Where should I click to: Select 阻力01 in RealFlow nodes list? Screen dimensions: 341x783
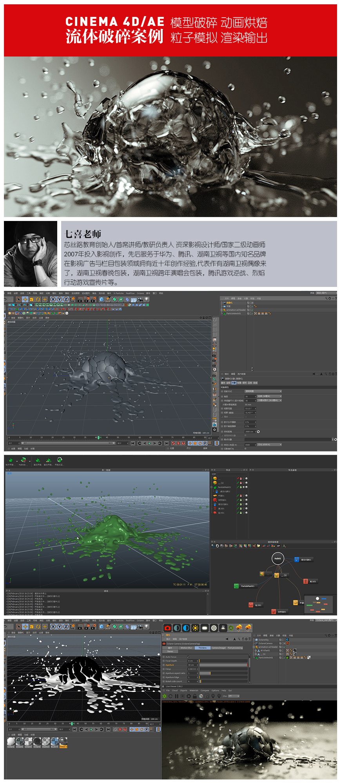pyautogui.click(x=221, y=513)
